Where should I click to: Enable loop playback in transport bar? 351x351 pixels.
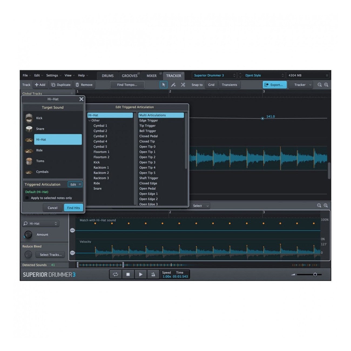116,274
